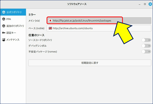Click the メンテナンス tools icon
This screenshot has height=104, width=153.
click(4, 40)
